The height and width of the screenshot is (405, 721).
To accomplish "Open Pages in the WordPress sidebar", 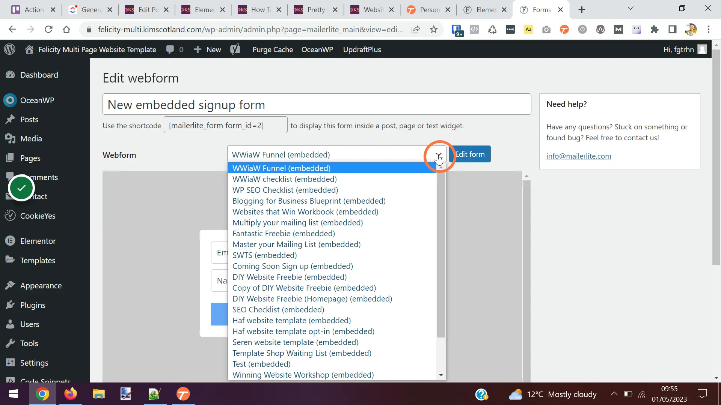I will pos(30,158).
